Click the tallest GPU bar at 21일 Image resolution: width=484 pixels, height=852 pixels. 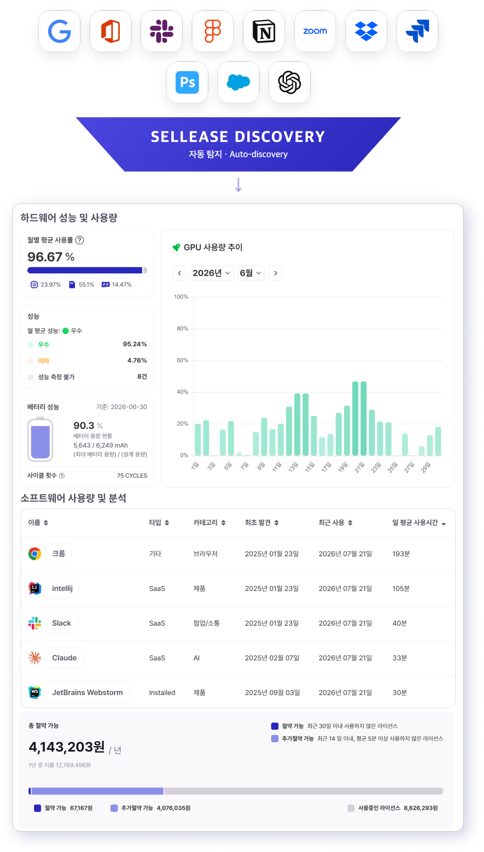(x=363, y=418)
